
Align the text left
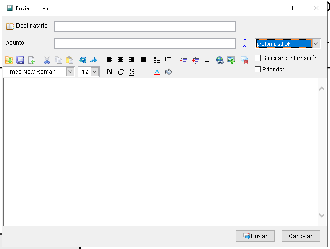(x=110, y=60)
